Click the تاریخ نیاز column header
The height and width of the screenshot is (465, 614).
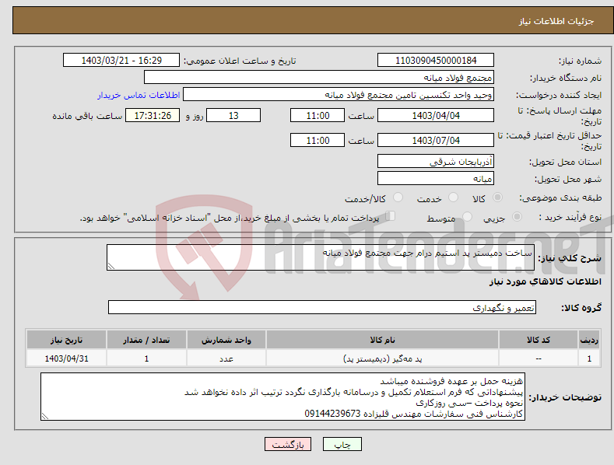(67, 340)
